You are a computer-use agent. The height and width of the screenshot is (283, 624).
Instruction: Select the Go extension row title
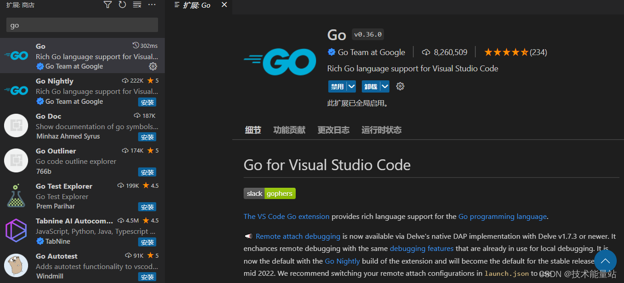click(x=41, y=46)
